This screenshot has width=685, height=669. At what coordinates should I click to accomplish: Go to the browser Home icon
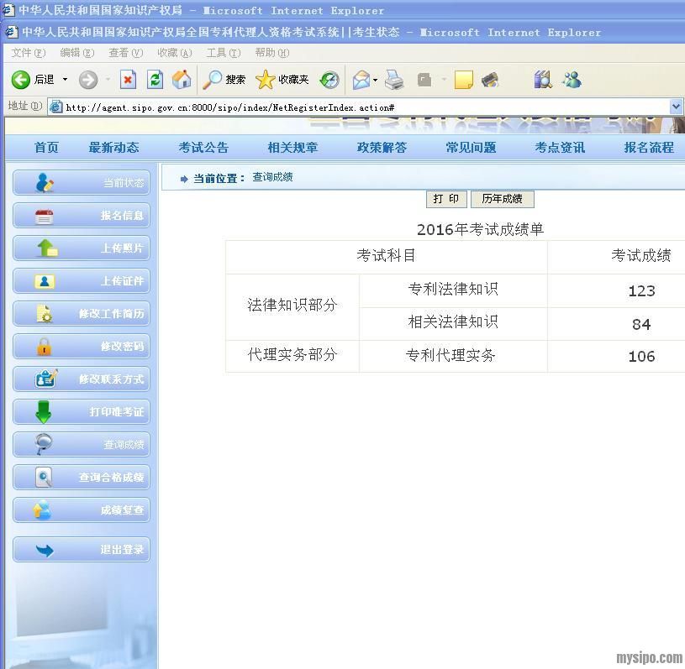pyautogui.click(x=182, y=80)
